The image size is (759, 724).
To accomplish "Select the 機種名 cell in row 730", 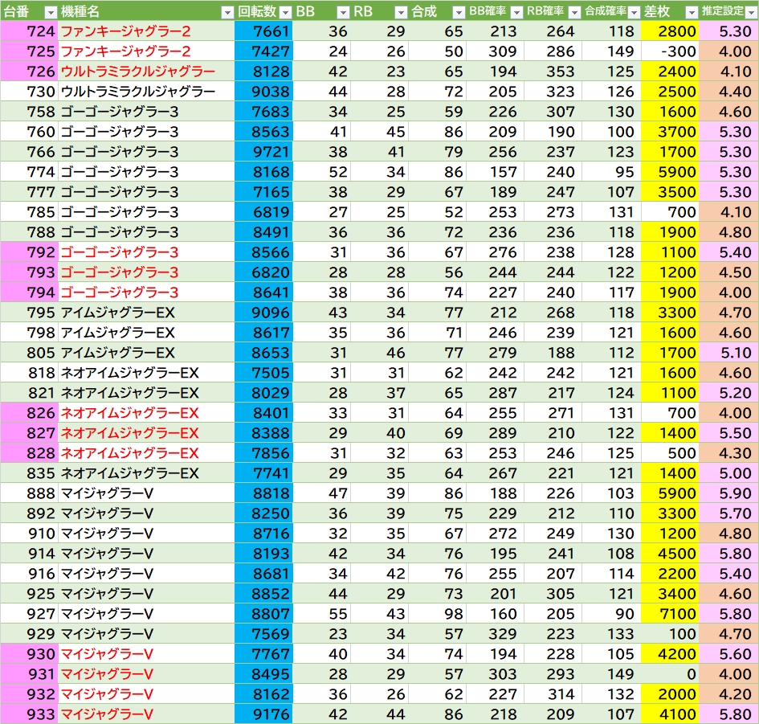I will click(146, 92).
